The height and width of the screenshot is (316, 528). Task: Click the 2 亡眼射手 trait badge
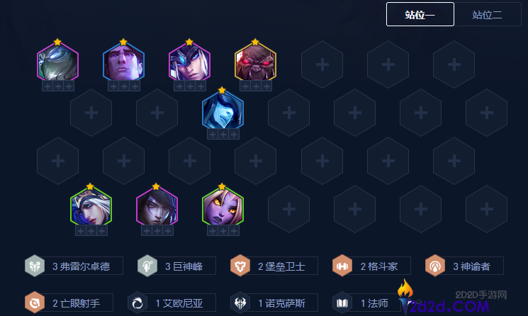coord(69,303)
